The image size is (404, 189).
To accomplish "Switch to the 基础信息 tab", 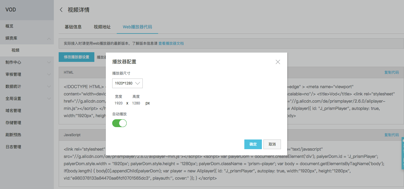I will [73, 27].
